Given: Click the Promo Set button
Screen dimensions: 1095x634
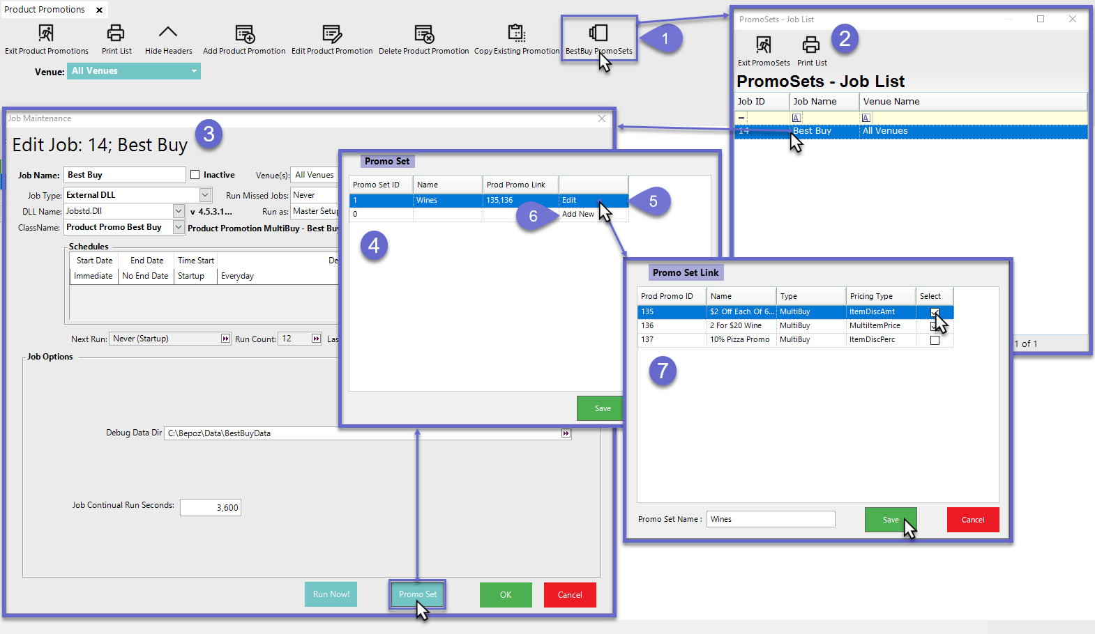Looking at the screenshot, I should (418, 594).
